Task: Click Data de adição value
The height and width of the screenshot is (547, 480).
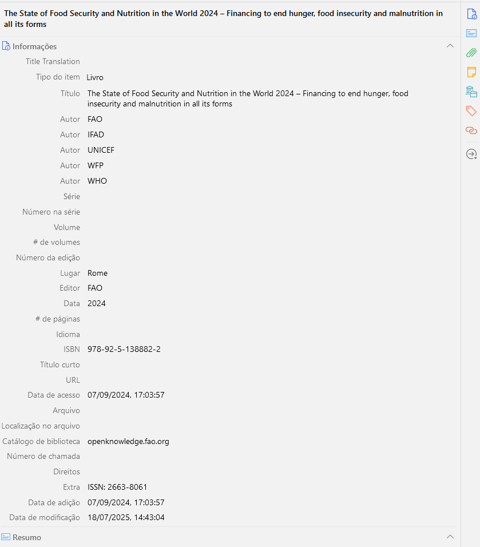Action: 126,502
